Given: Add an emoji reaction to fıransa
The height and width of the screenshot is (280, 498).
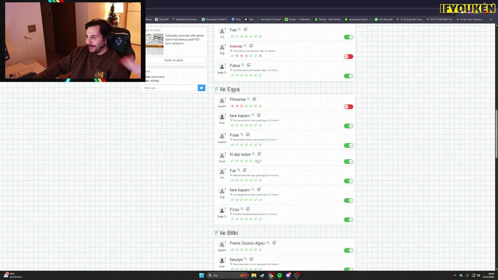Looking at the screenshot, I should tap(251, 46).
